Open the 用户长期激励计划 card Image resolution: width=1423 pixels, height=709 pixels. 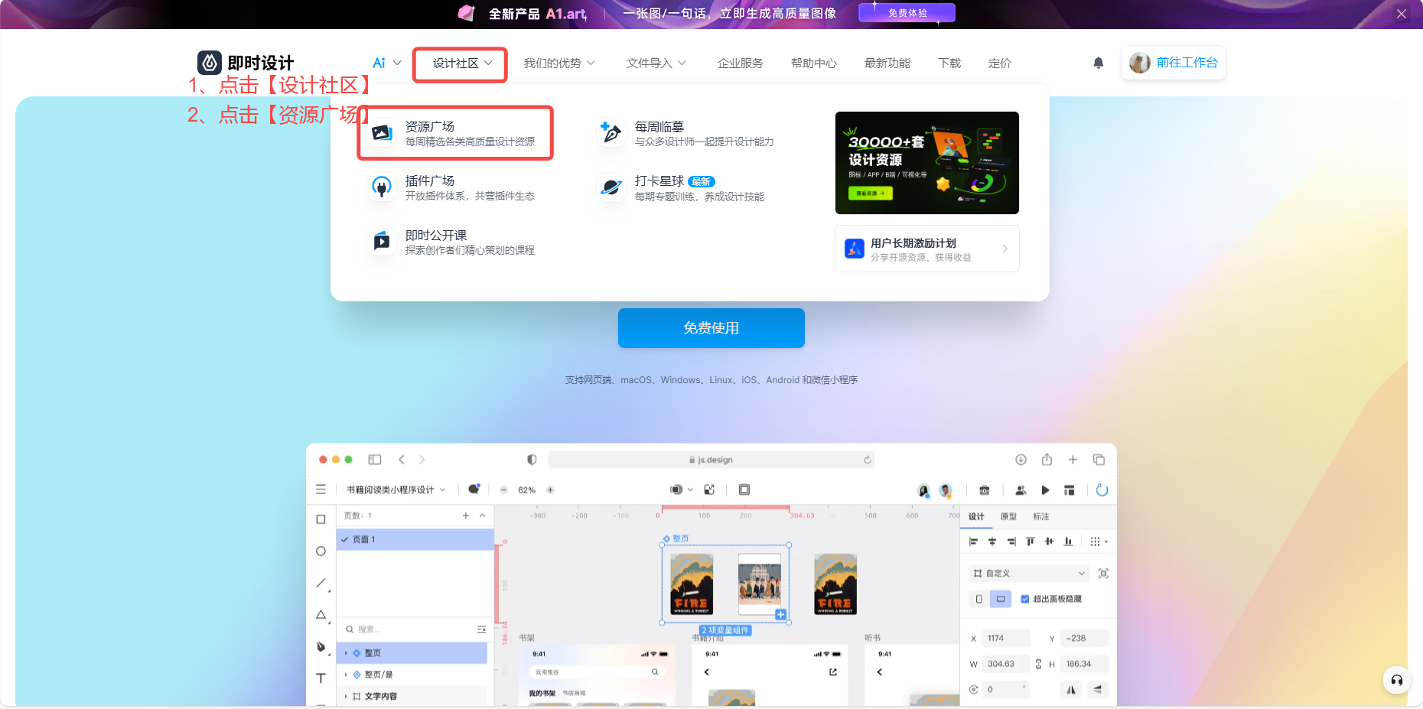[926, 249]
